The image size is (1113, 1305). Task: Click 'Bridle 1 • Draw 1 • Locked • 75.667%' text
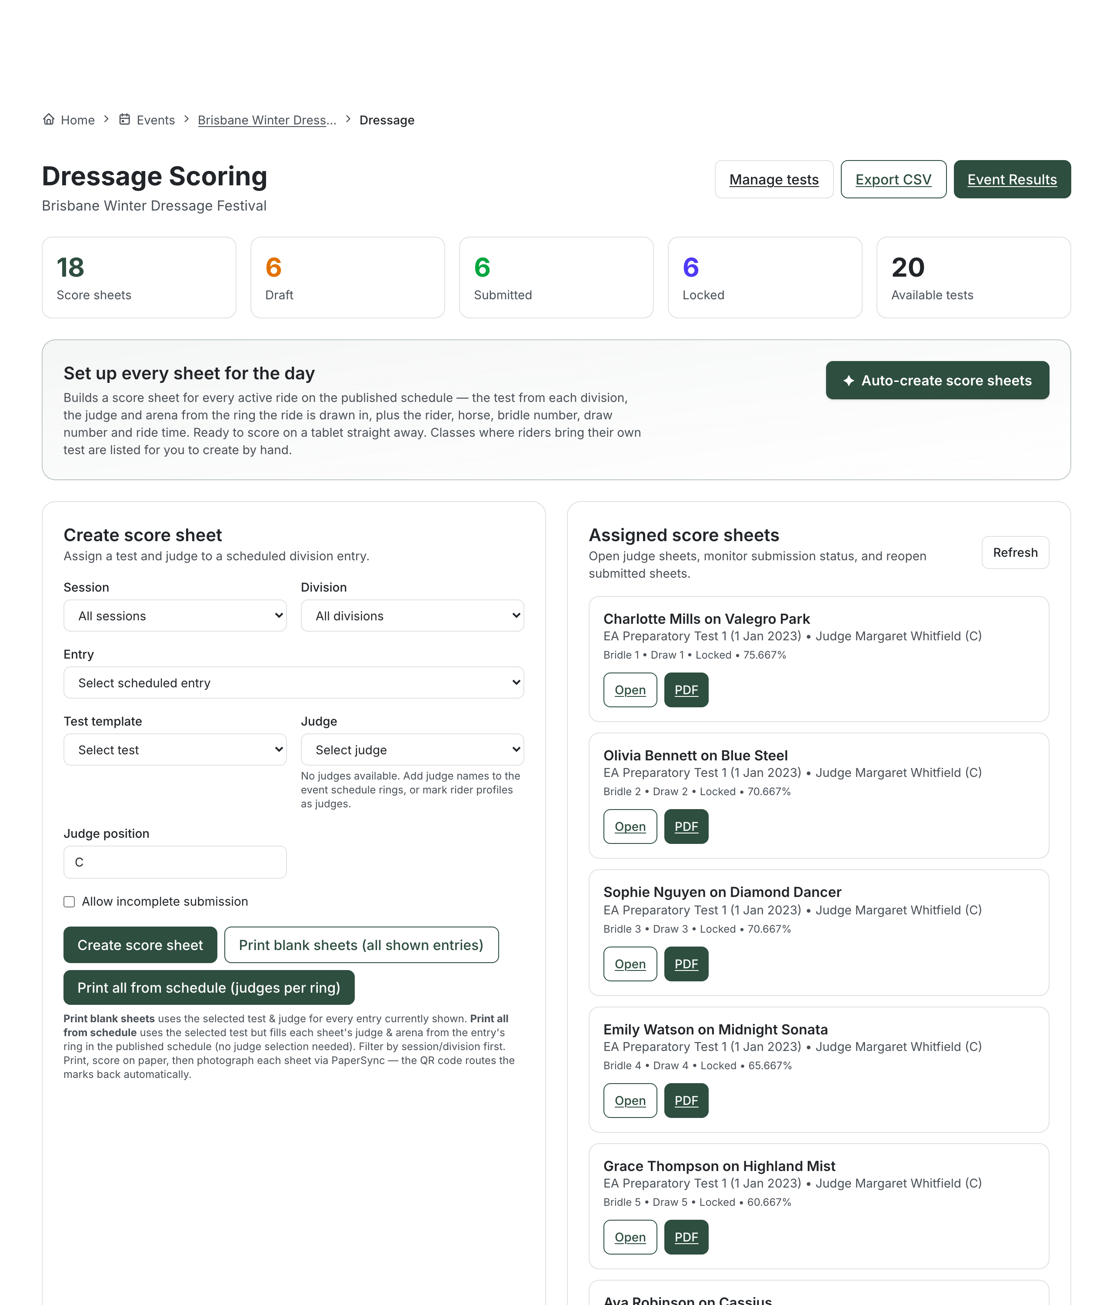pos(694,655)
